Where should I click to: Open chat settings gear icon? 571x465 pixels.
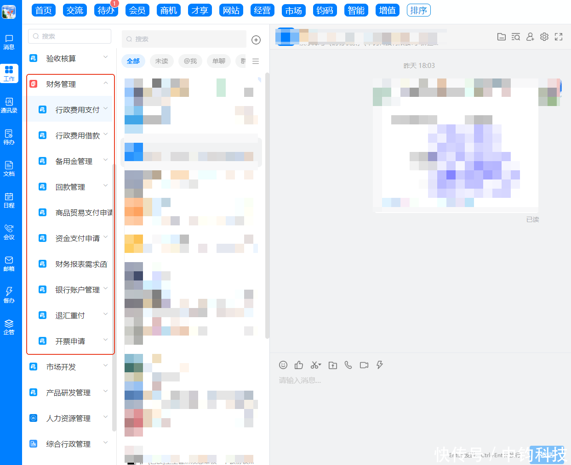(x=544, y=37)
